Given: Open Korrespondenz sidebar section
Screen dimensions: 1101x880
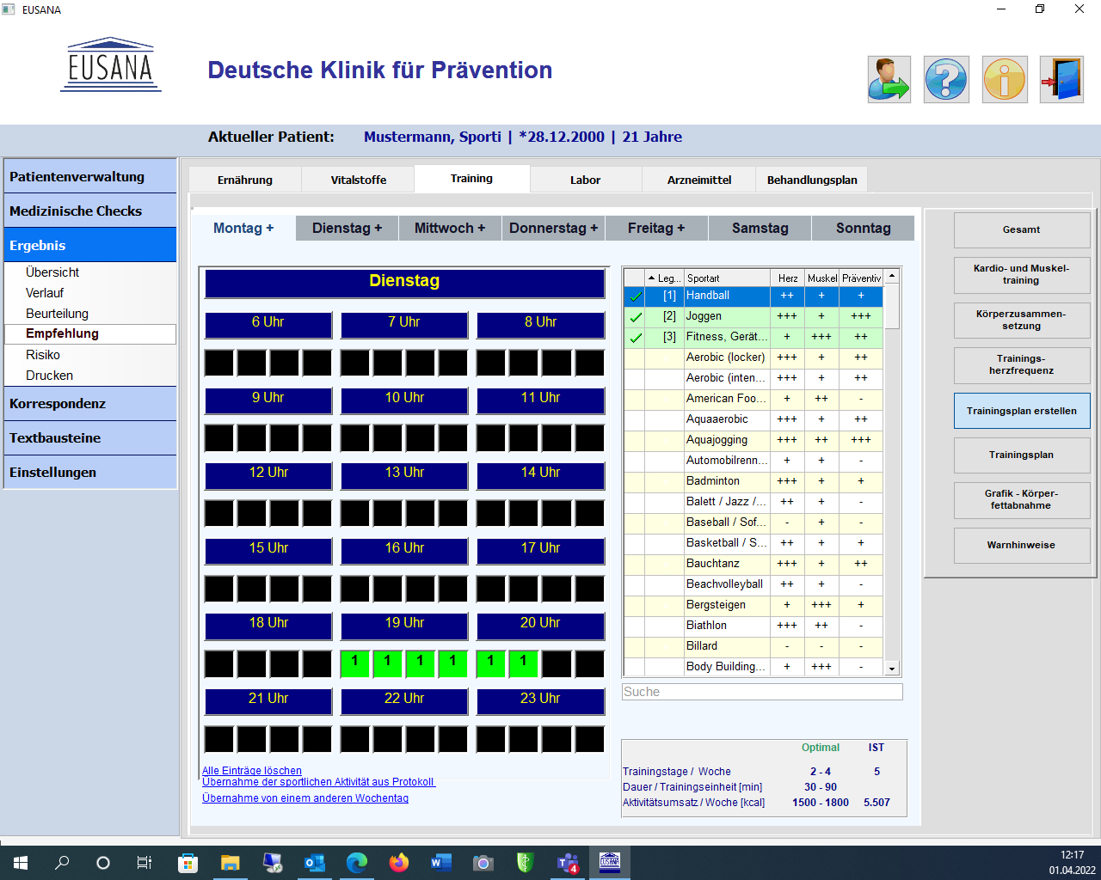Looking at the screenshot, I should pyautogui.click(x=90, y=403).
